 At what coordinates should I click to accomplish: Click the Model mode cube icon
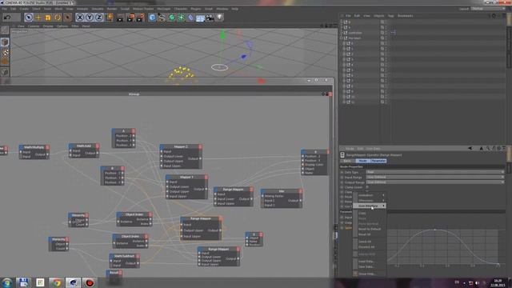5,42
